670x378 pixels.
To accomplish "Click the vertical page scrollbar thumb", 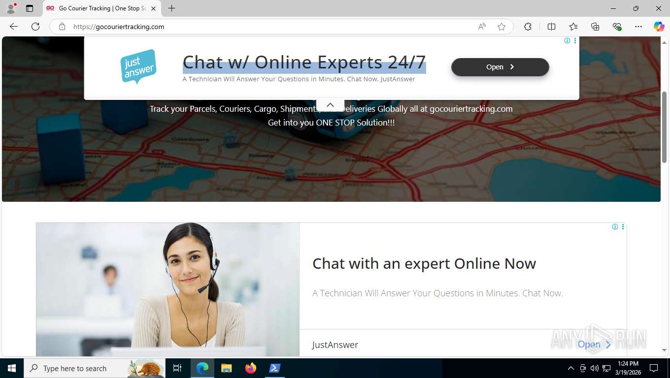I will [x=664, y=127].
